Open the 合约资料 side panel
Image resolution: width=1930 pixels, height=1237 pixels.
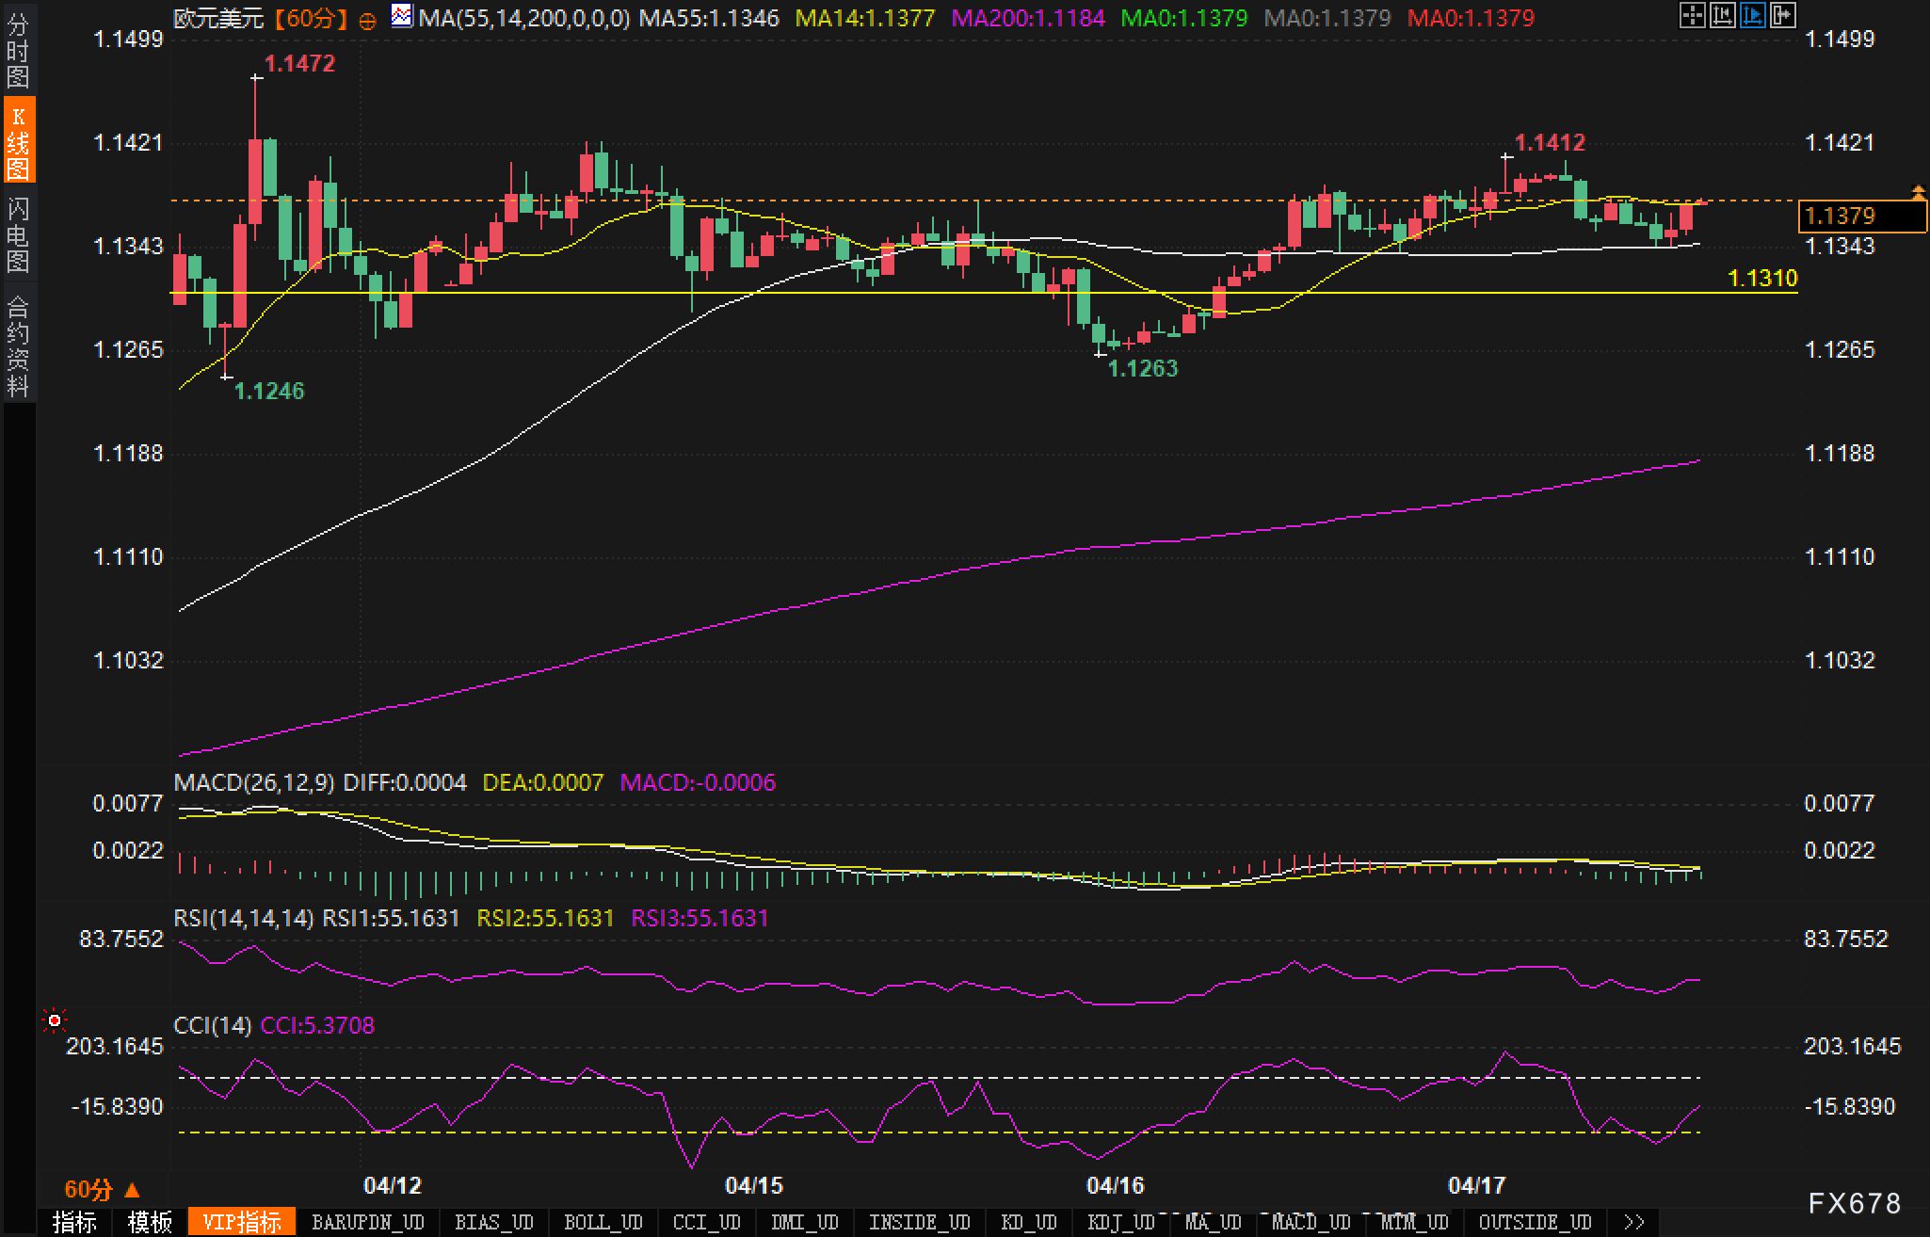click(18, 345)
